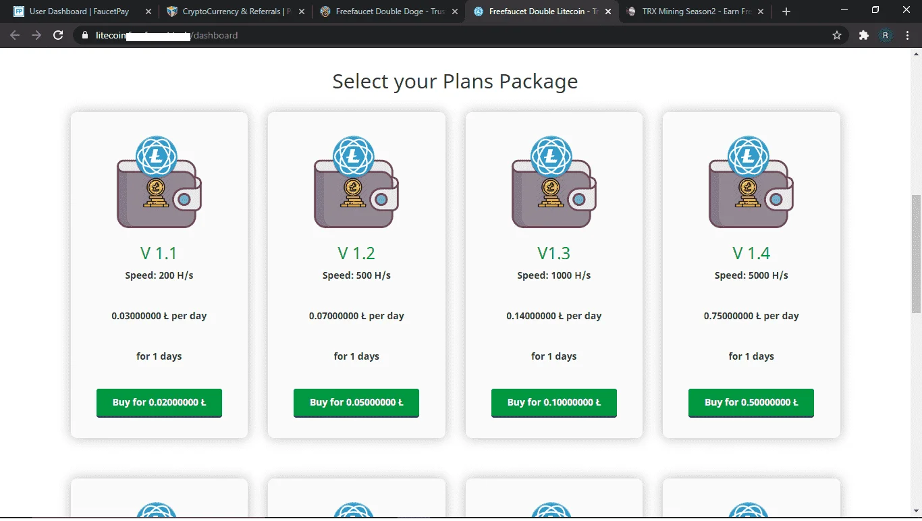Open the Chrome profile avatar menu
The image size is (922, 521).
[886, 35]
